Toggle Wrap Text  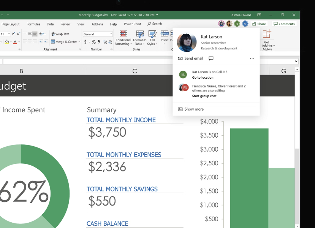pos(60,34)
